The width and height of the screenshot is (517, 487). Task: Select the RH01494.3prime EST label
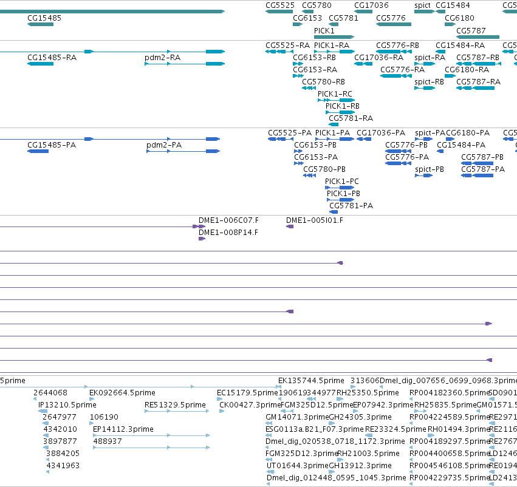[x=458, y=429]
